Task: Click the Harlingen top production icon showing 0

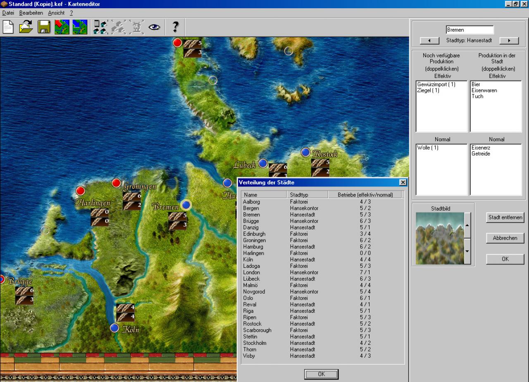Action: pos(100,212)
